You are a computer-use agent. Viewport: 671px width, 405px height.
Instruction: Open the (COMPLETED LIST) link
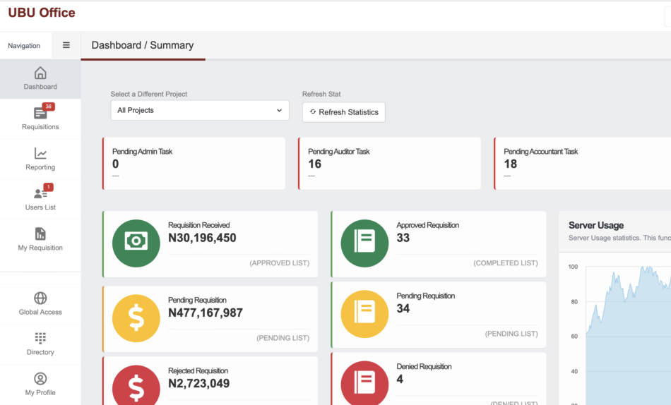tap(505, 263)
